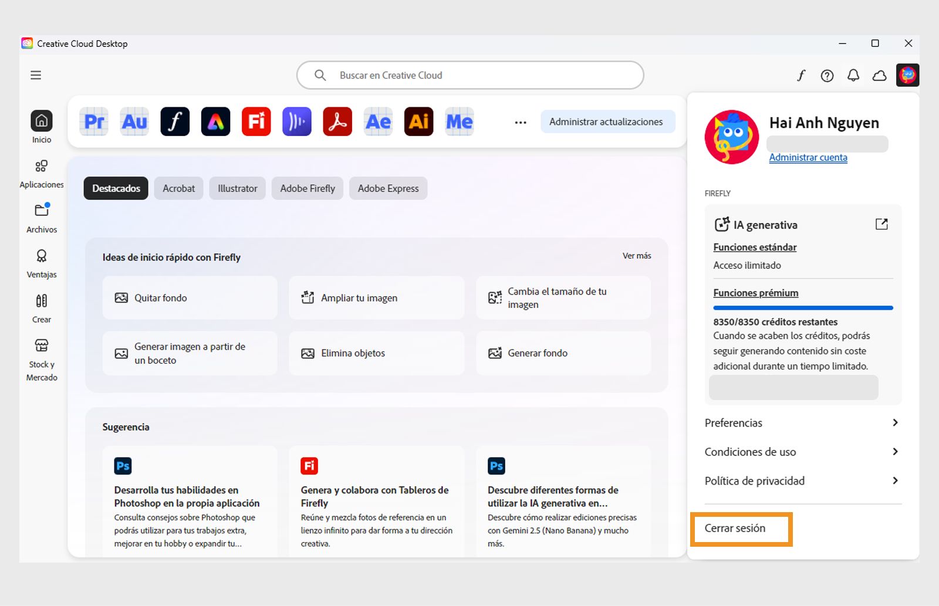Open the IA generativa Photoshop suggestion card

[x=563, y=502]
